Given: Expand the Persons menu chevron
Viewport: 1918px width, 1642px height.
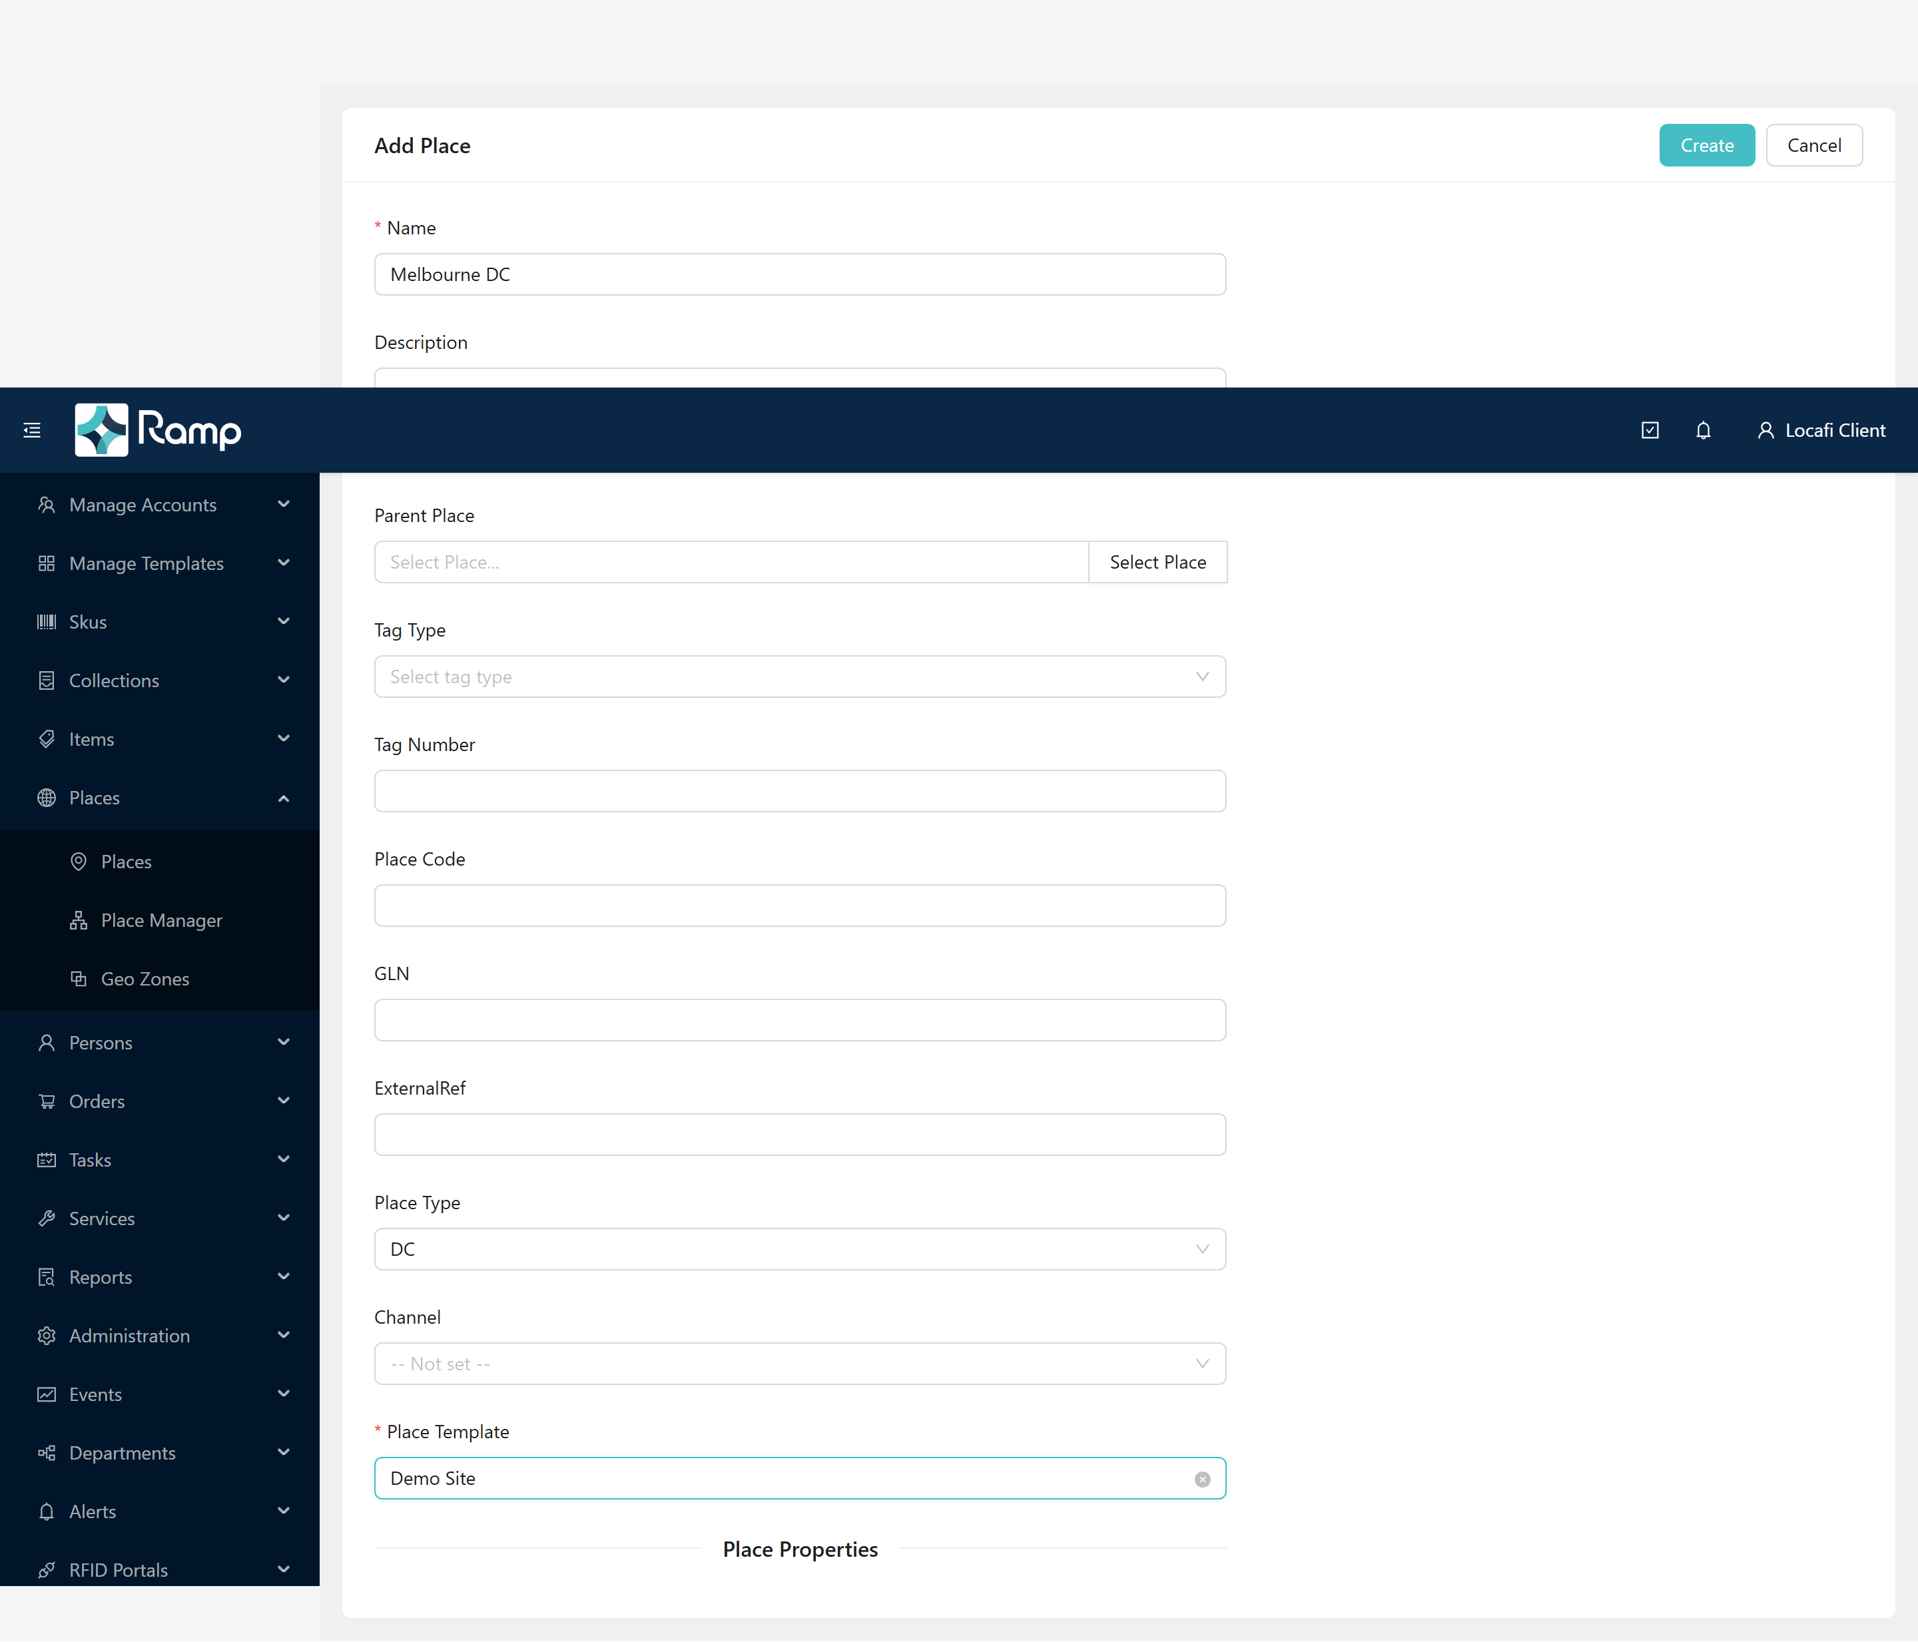Looking at the screenshot, I should tap(283, 1042).
